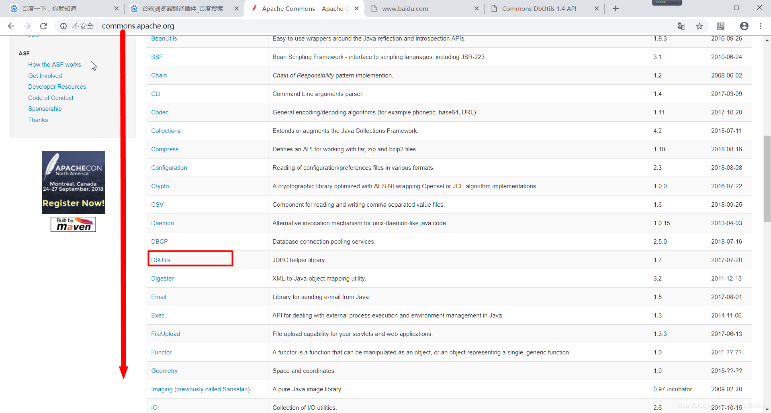Open the Imaging (previously called Sanselan) link
771x413 pixels.
200,389
